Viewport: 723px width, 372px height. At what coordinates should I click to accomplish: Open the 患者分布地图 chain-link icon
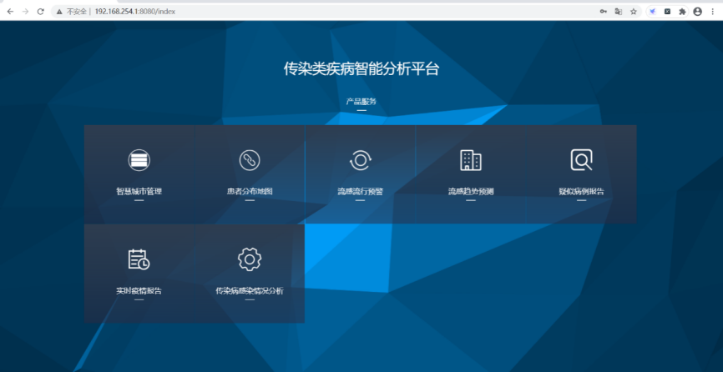coord(250,160)
